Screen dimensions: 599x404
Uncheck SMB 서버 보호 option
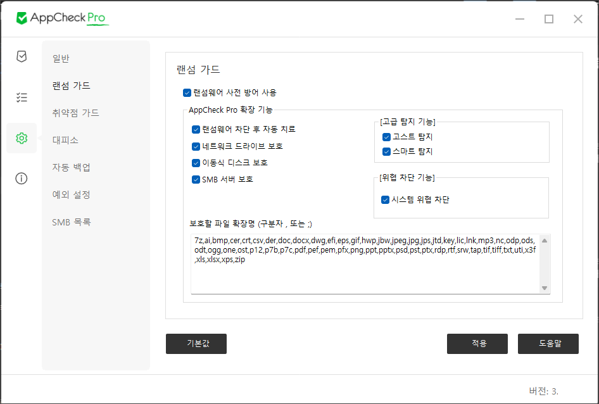[196, 179]
